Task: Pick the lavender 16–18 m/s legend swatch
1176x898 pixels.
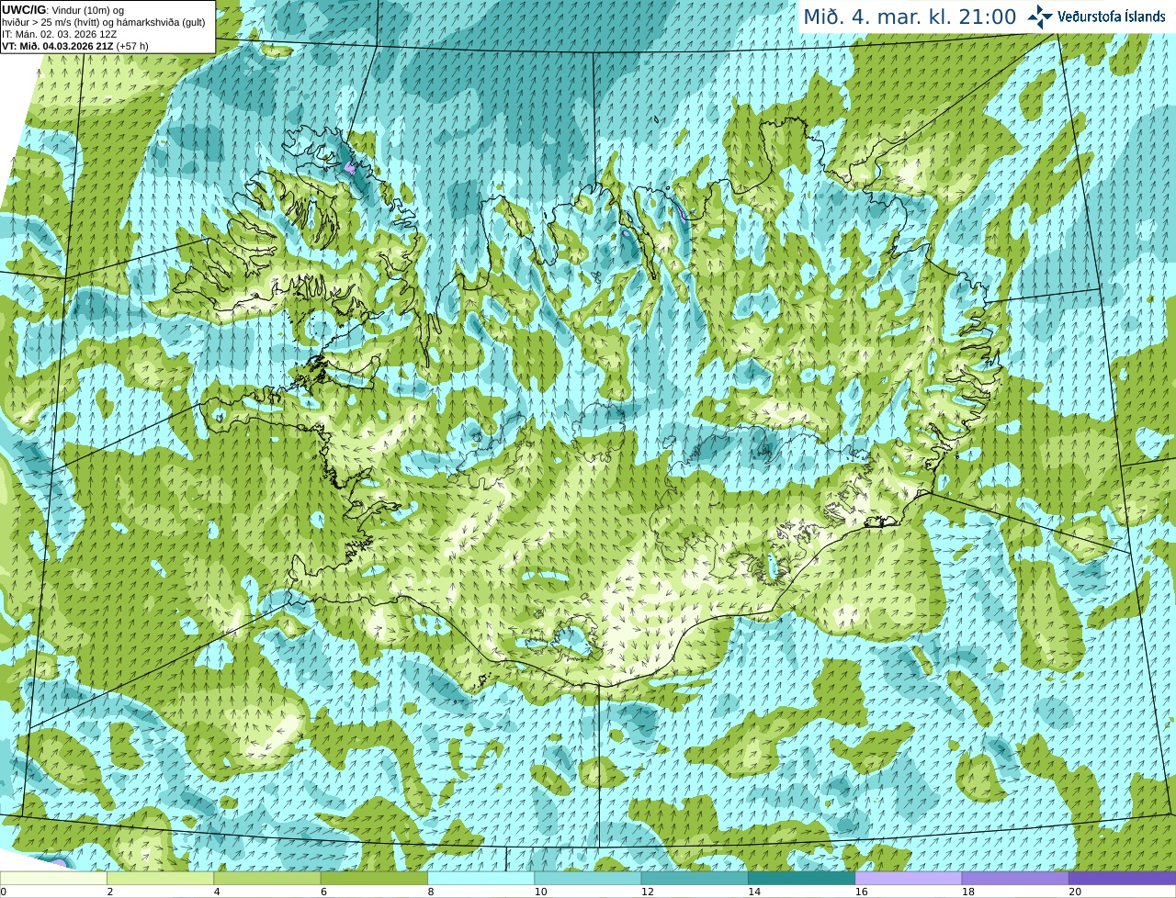Action: 909,878
